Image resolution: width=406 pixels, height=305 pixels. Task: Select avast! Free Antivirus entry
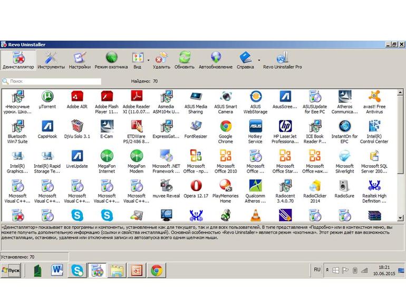[374, 102]
